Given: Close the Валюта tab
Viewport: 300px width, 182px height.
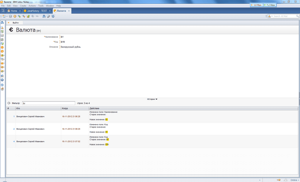Looking at the screenshot, I should 69,11.
